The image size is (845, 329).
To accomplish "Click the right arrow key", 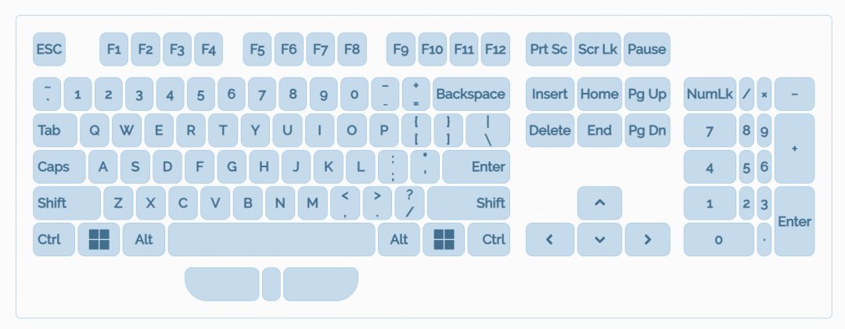I will coord(647,239).
